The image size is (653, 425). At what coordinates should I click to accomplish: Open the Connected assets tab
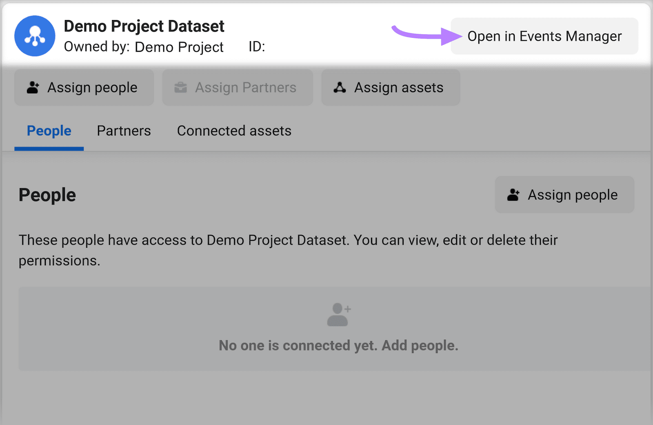pos(234,131)
